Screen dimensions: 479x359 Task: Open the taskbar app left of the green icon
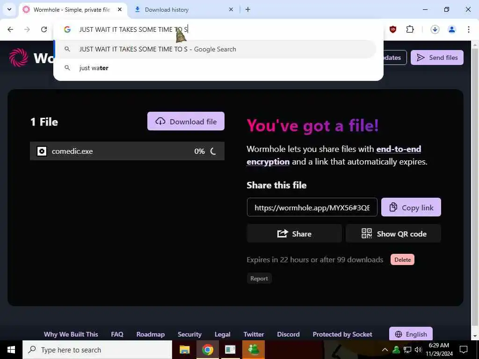point(230,350)
